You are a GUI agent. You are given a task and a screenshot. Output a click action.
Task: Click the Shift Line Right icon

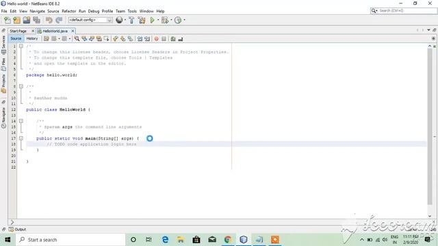[x=147, y=39]
